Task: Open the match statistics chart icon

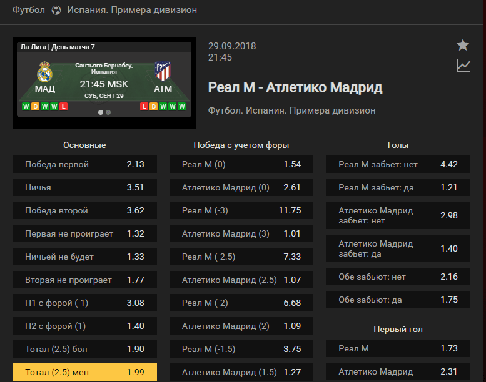Action: (463, 66)
